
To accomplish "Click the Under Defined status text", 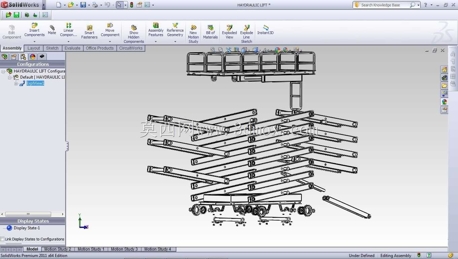I will coord(362,256).
